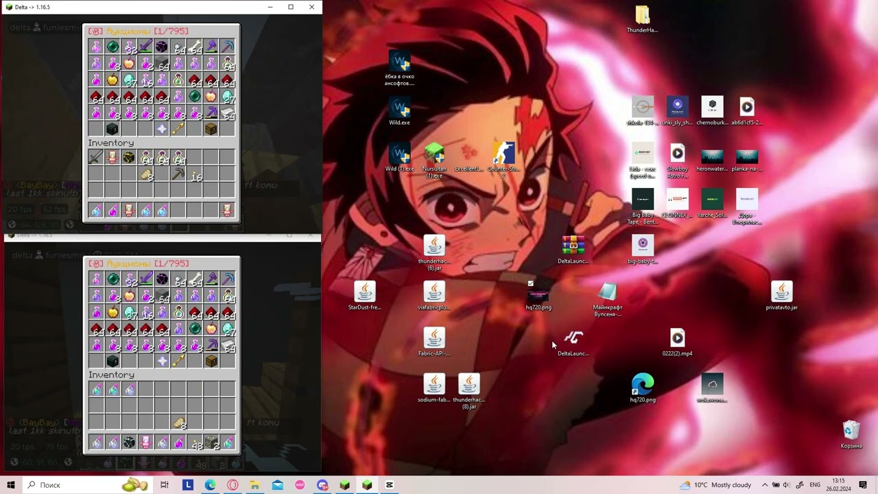Click the stone block stack in upper auction
878x494 pixels.
coord(162,64)
